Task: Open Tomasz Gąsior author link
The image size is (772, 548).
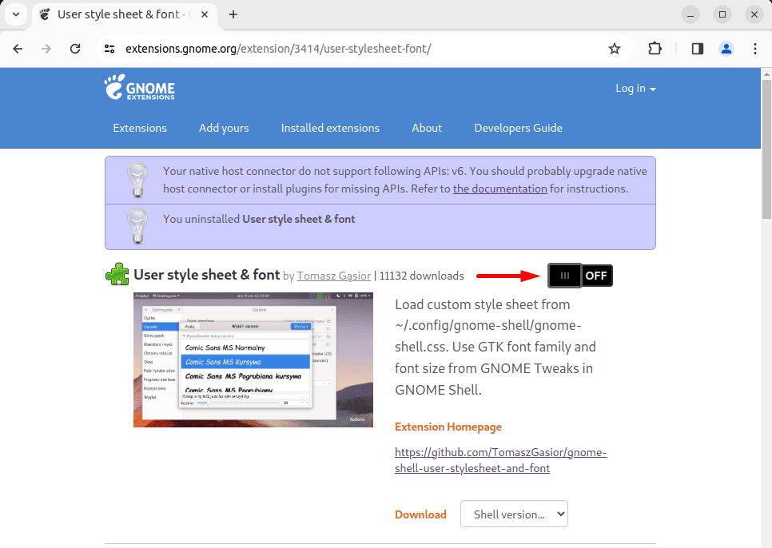Action: (x=334, y=276)
